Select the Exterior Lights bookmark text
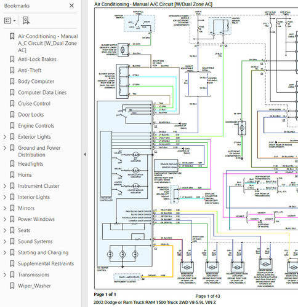This screenshot has width=298, height=307. (x=34, y=137)
